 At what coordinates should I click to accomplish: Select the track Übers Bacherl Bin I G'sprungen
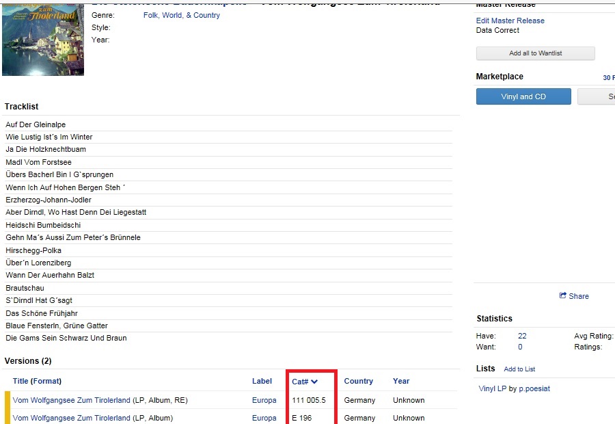click(59, 174)
